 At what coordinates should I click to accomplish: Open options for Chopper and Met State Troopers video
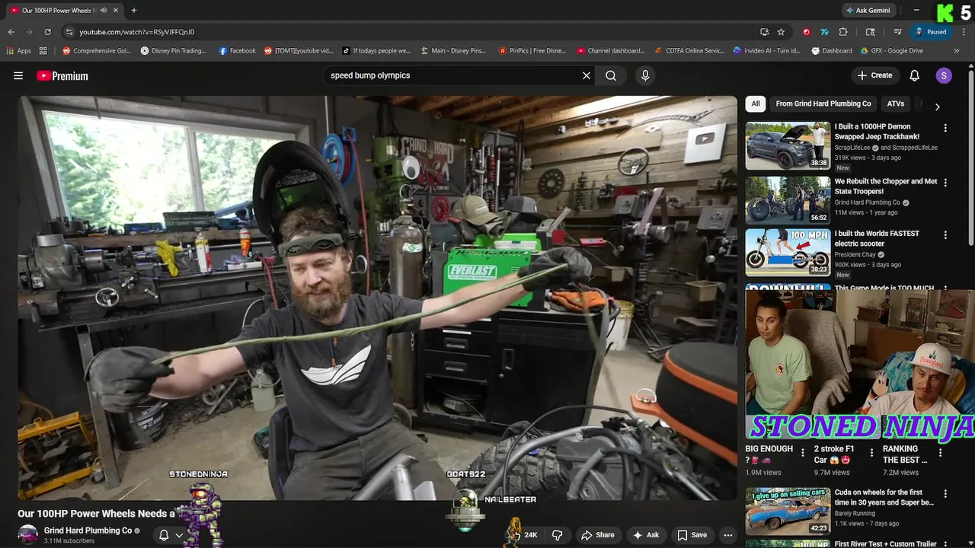pyautogui.click(x=945, y=183)
